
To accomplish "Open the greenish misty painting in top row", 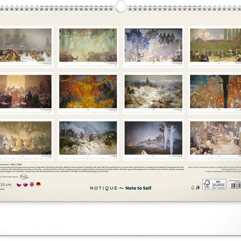I will pyautogui.click(x=88, y=45).
